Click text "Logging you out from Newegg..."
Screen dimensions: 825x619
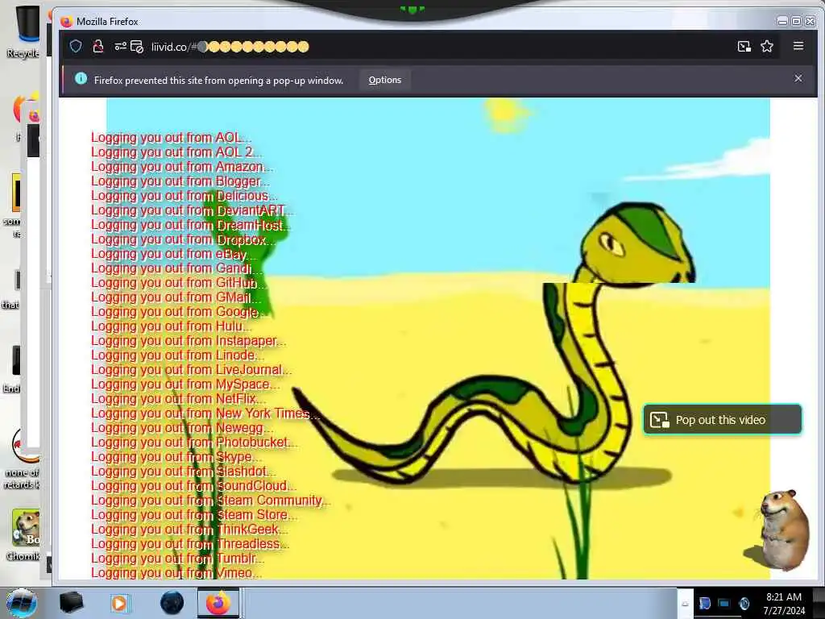click(x=182, y=428)
